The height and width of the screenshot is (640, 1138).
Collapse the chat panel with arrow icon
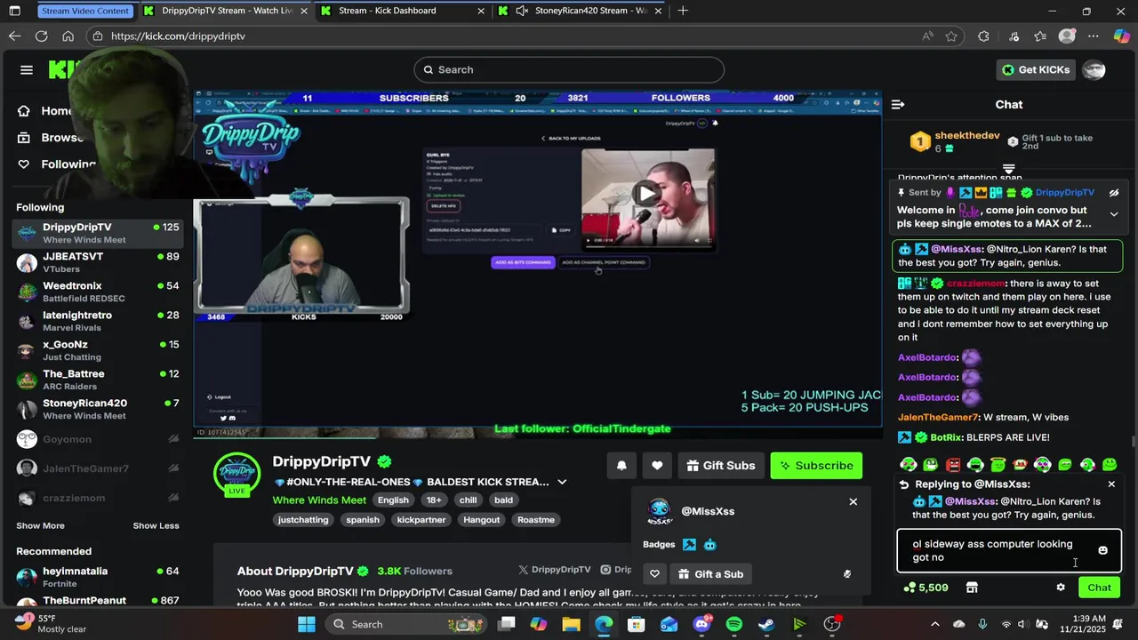click(898, 105)
